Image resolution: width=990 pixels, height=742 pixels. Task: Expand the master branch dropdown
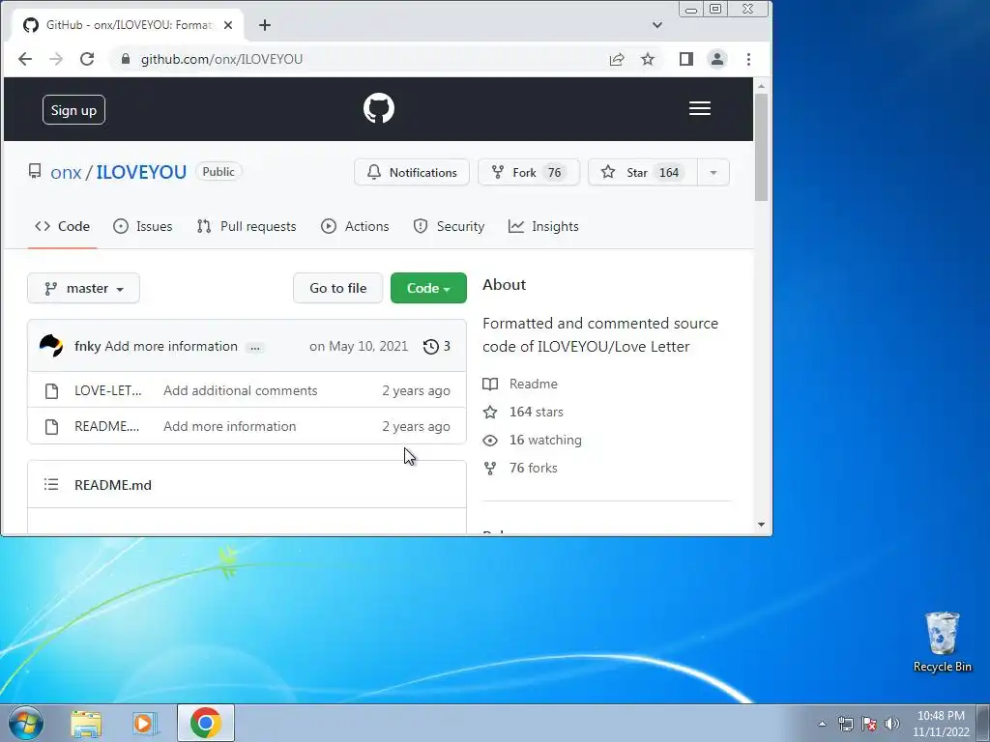coord(83,288)
